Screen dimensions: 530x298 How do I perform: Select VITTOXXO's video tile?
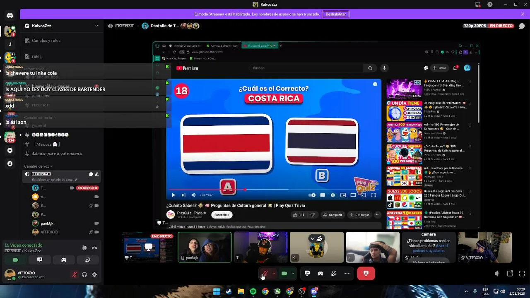coord(484,247)
